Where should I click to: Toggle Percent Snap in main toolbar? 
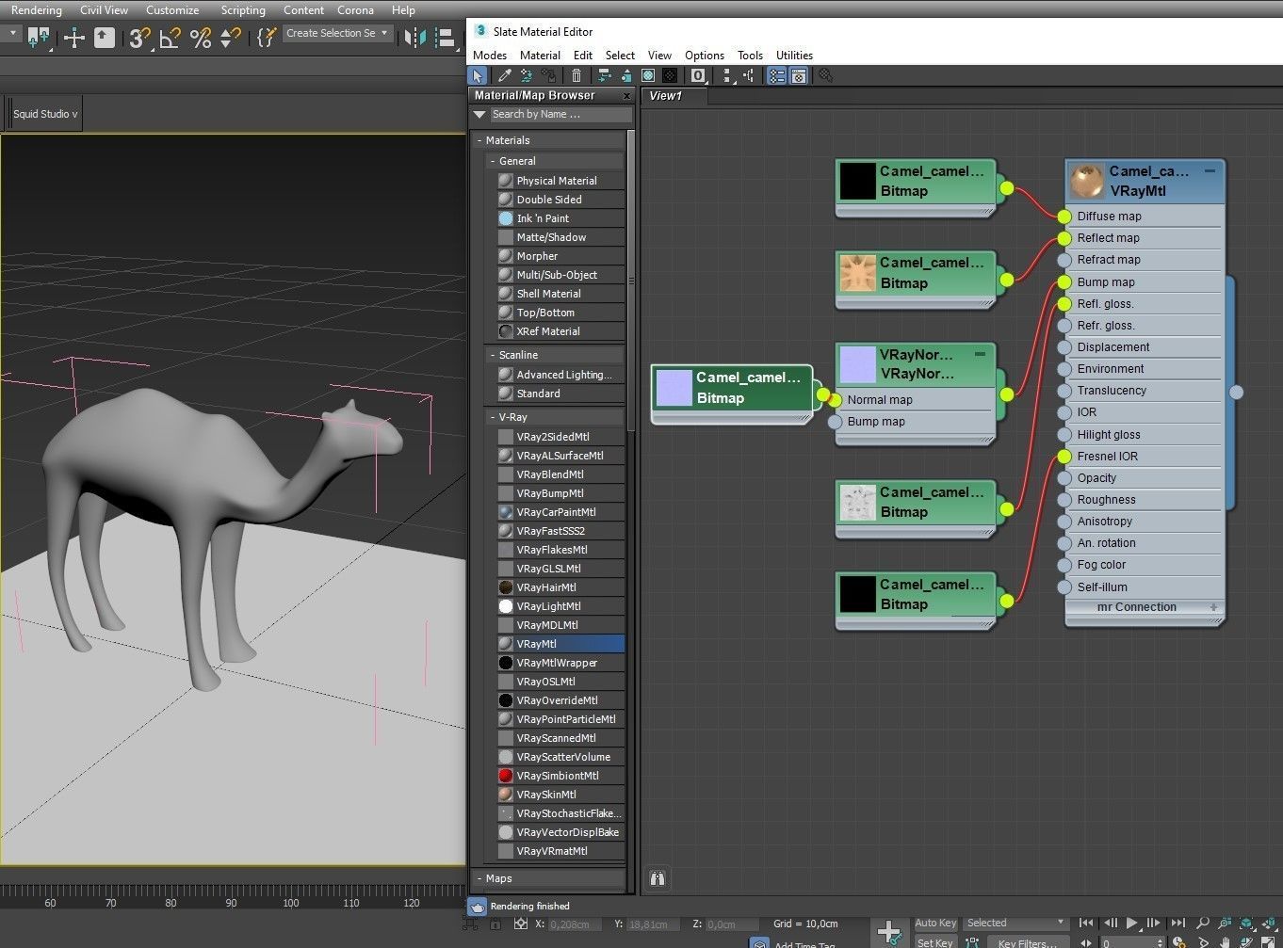click(x=201, y=38)
